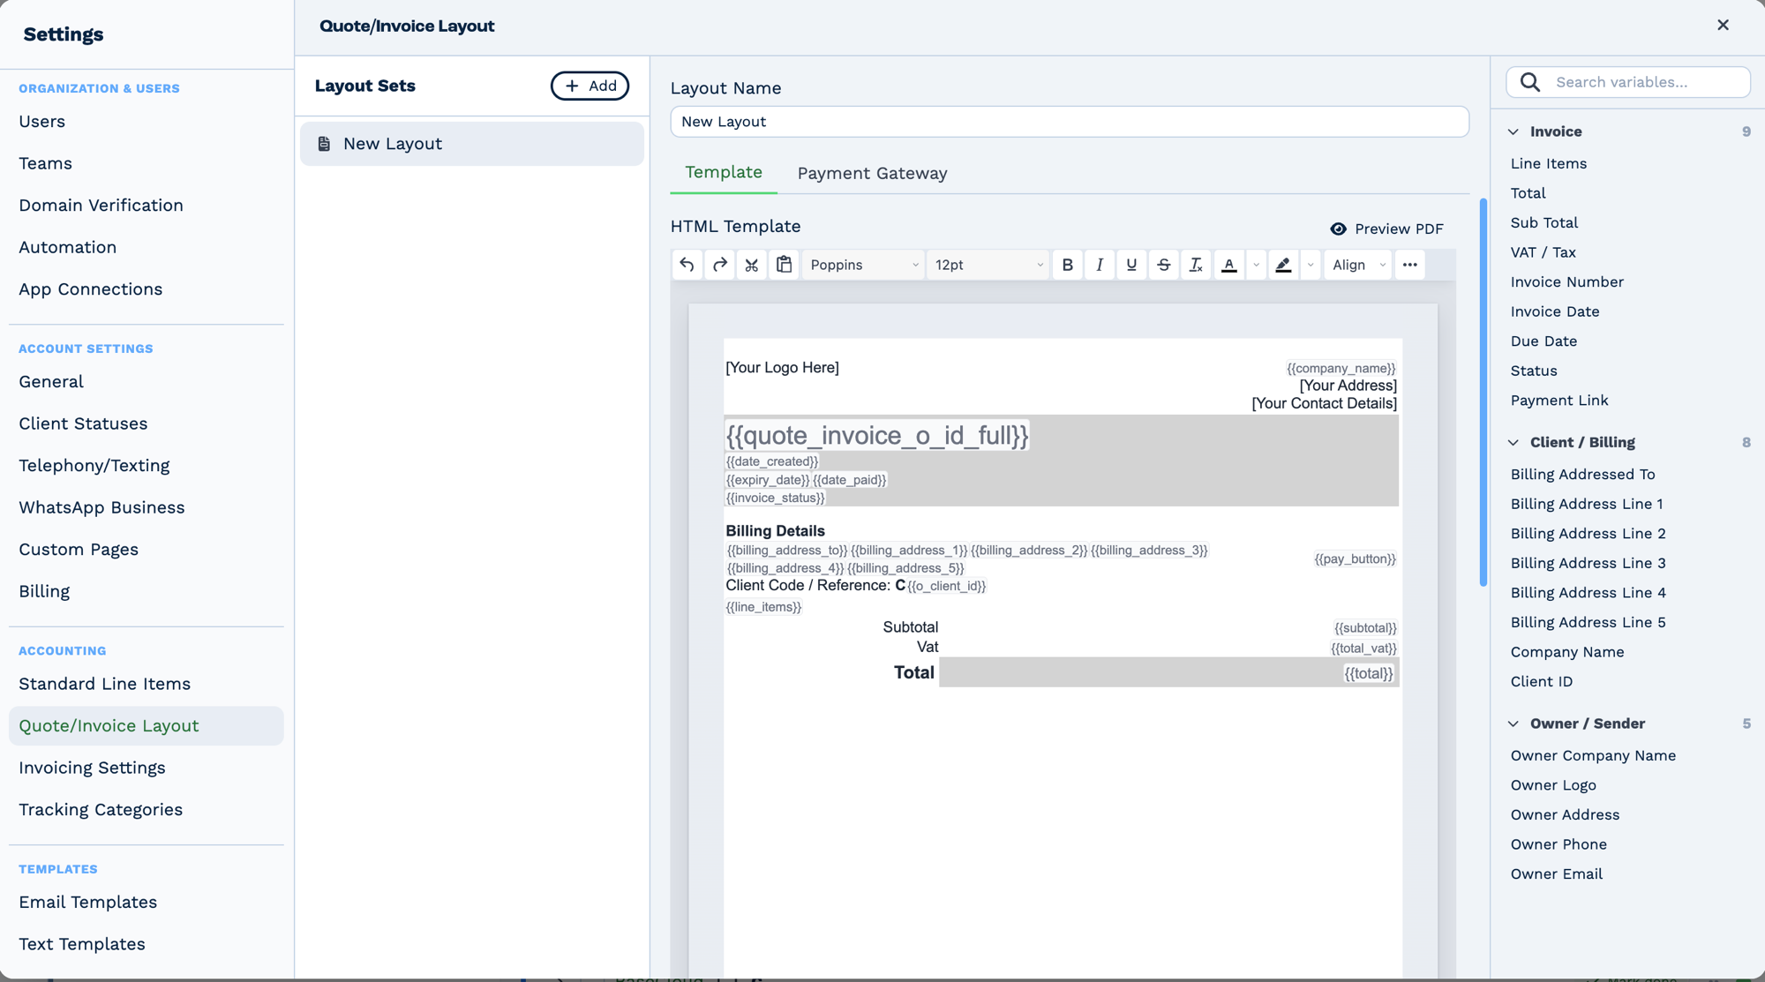Open the text color dropdown arrow

point(1256,265)
